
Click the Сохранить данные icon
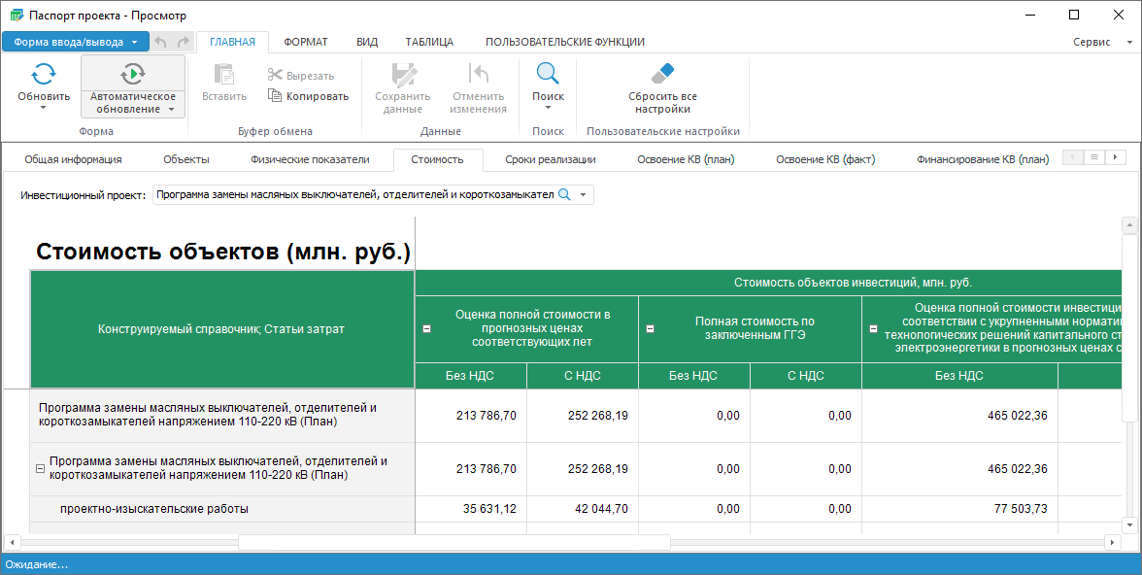click(403, 75)
